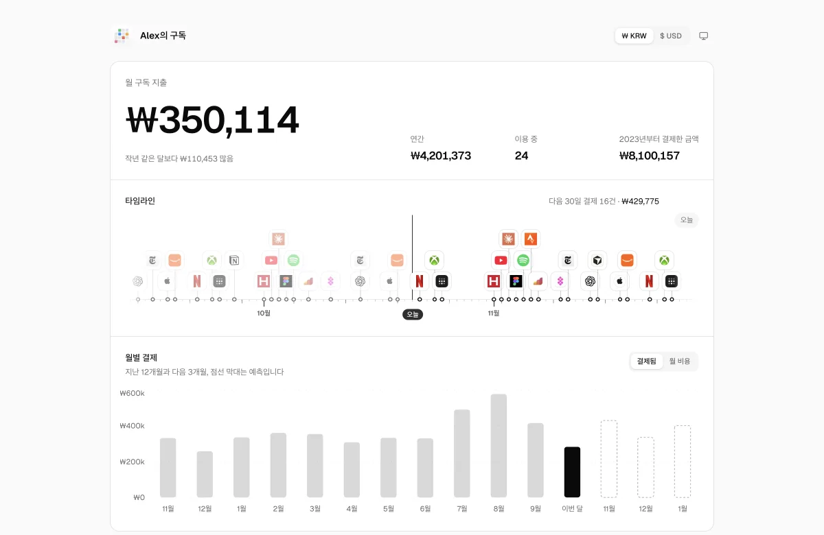Switch currency to ₩ KRW
Viewport: 824px width, 535px height.
pyautogui.click(x=634, y=36)
